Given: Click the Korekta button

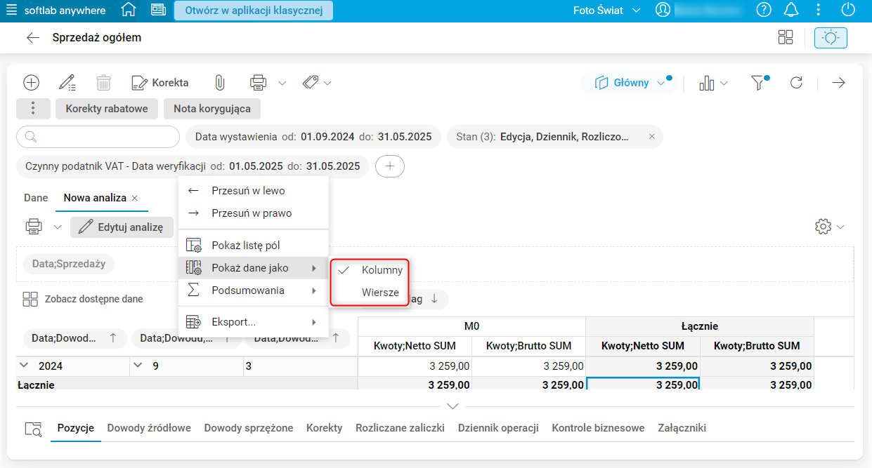Looking at the screenshot, I should tap(160, 83).
